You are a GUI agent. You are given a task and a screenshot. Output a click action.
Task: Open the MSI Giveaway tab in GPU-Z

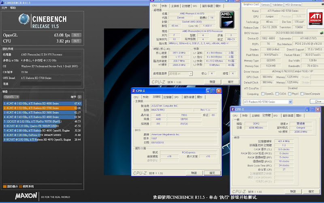pyautogui.click(x=293, y=4)
